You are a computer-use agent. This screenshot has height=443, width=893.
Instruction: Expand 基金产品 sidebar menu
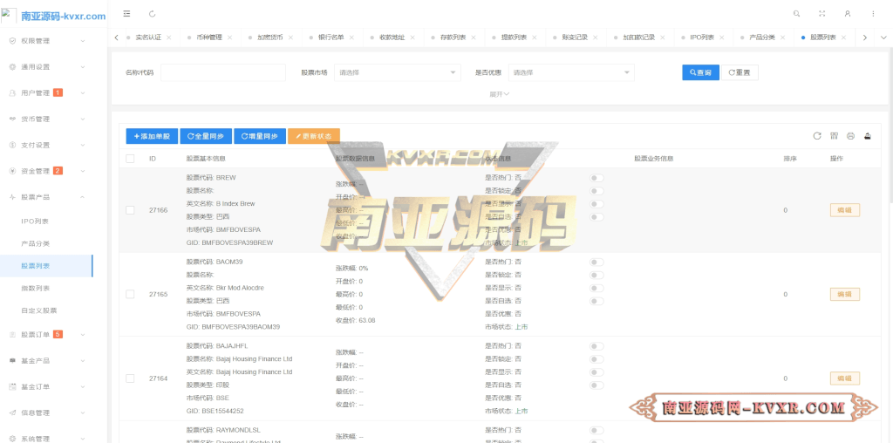[46, 360]
